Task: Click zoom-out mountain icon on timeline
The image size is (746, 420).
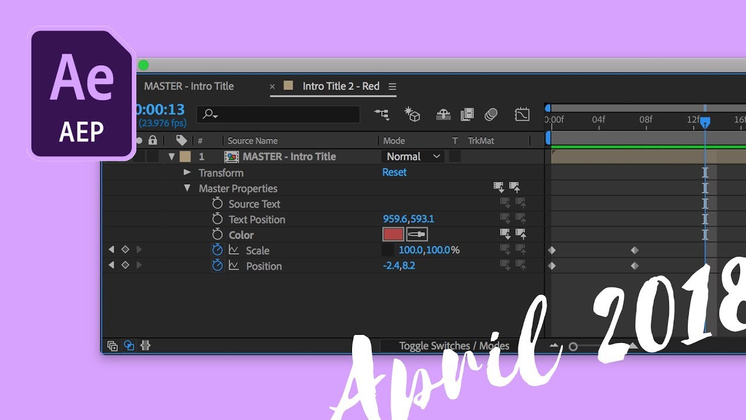Action: 554,346
